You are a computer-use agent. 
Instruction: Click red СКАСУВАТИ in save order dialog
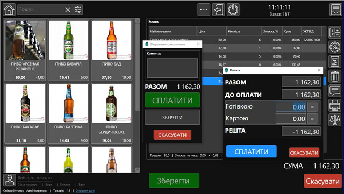[173, 135]
